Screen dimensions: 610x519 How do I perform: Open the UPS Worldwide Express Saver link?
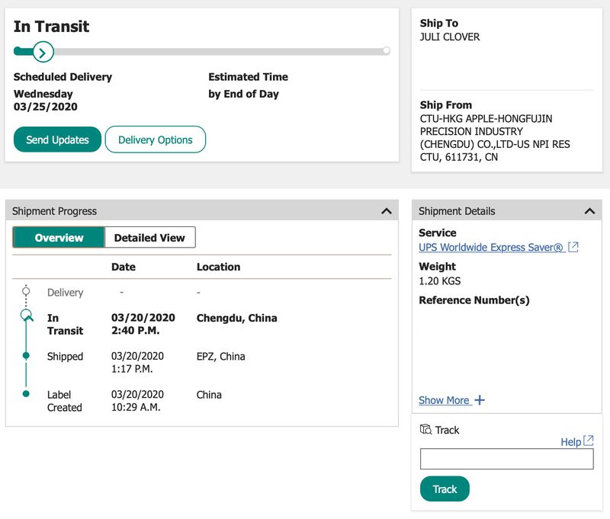(x=490, y=248)
